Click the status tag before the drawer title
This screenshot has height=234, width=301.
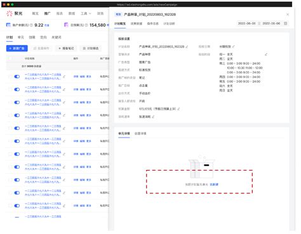[118, 15]
